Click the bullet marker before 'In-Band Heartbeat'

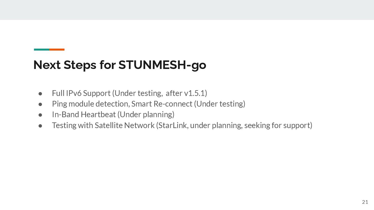coord(40,115)
